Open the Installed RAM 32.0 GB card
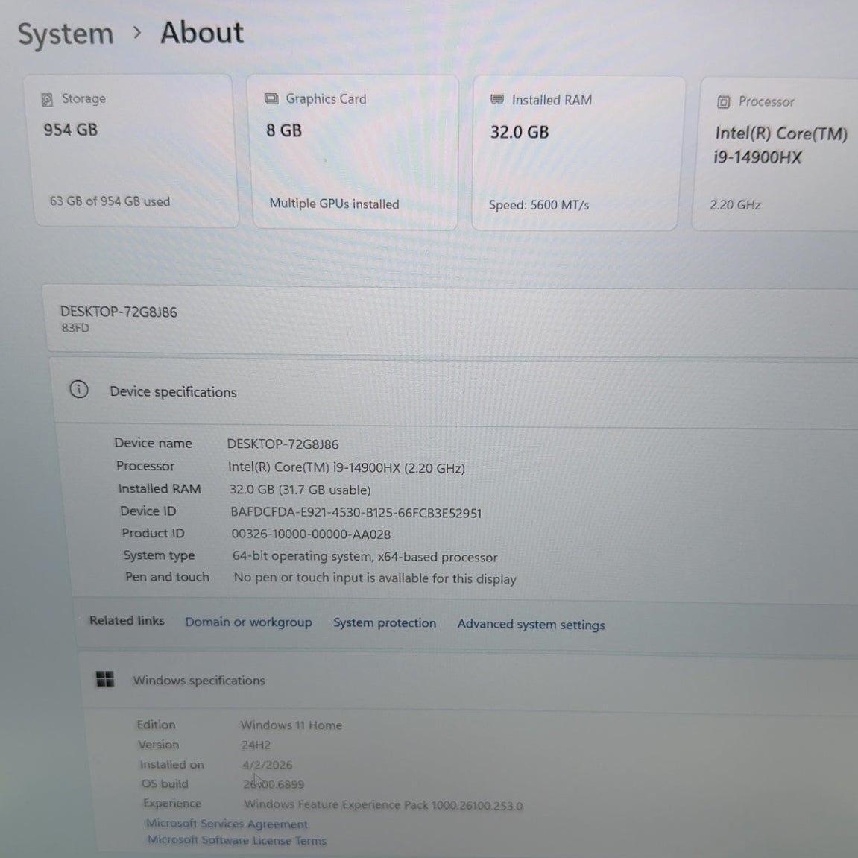Screen dimensions: 858x858 pyautogui.click(x=577, y=154)
